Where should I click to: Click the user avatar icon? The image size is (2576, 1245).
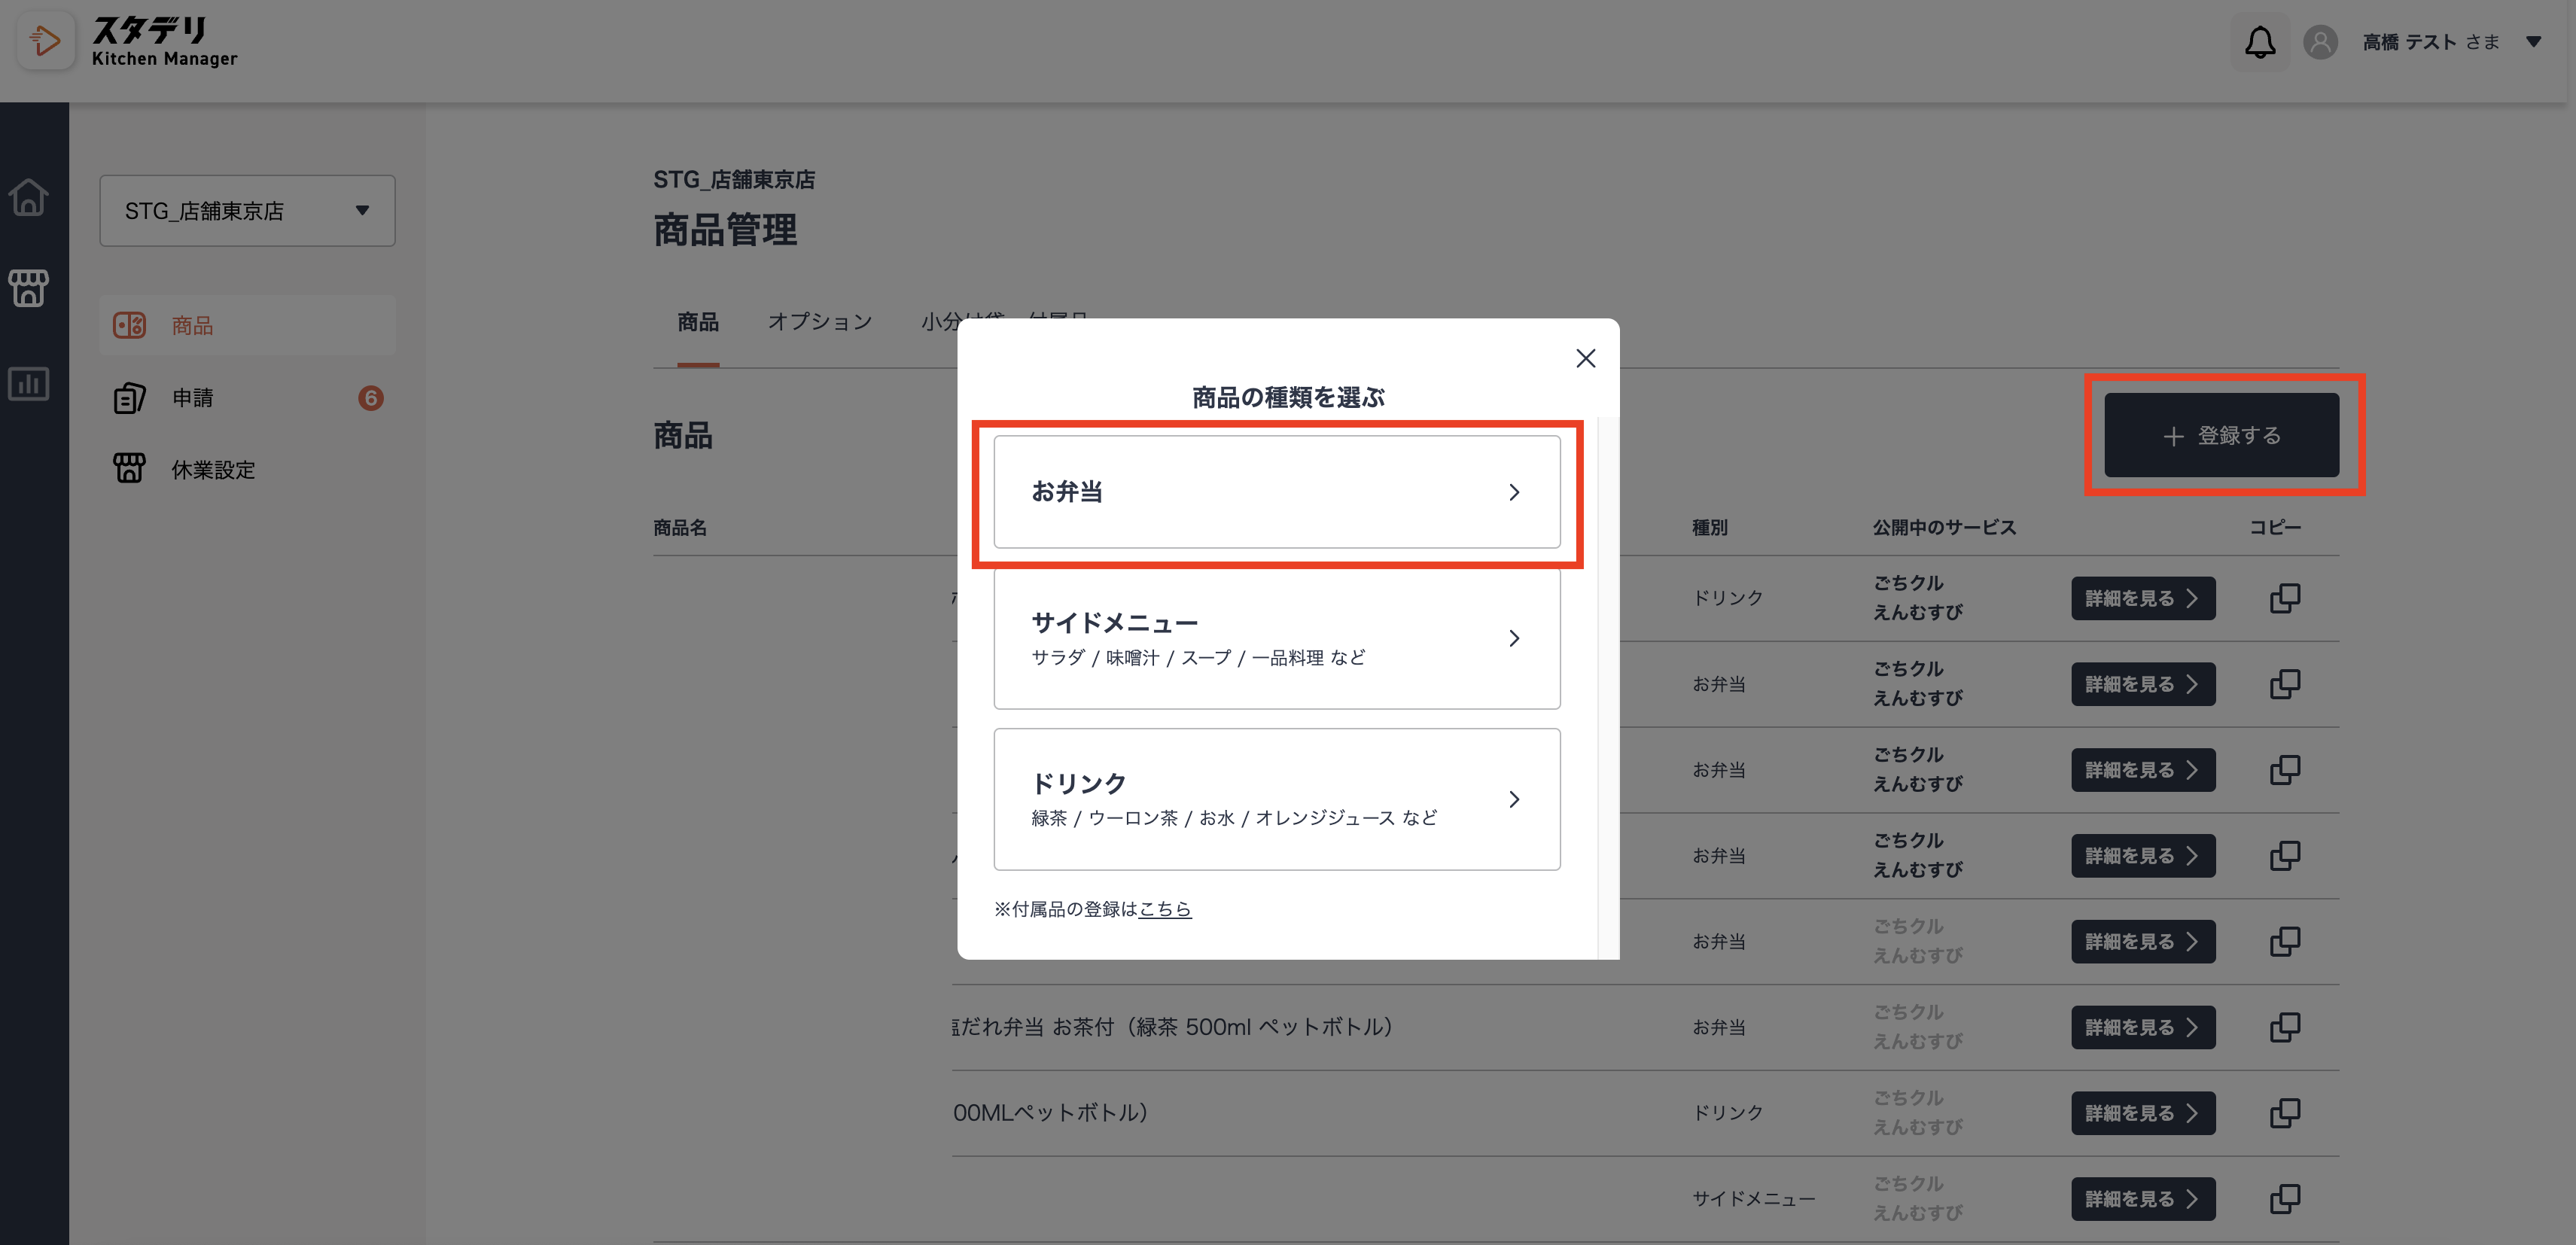pos(2320,42)
